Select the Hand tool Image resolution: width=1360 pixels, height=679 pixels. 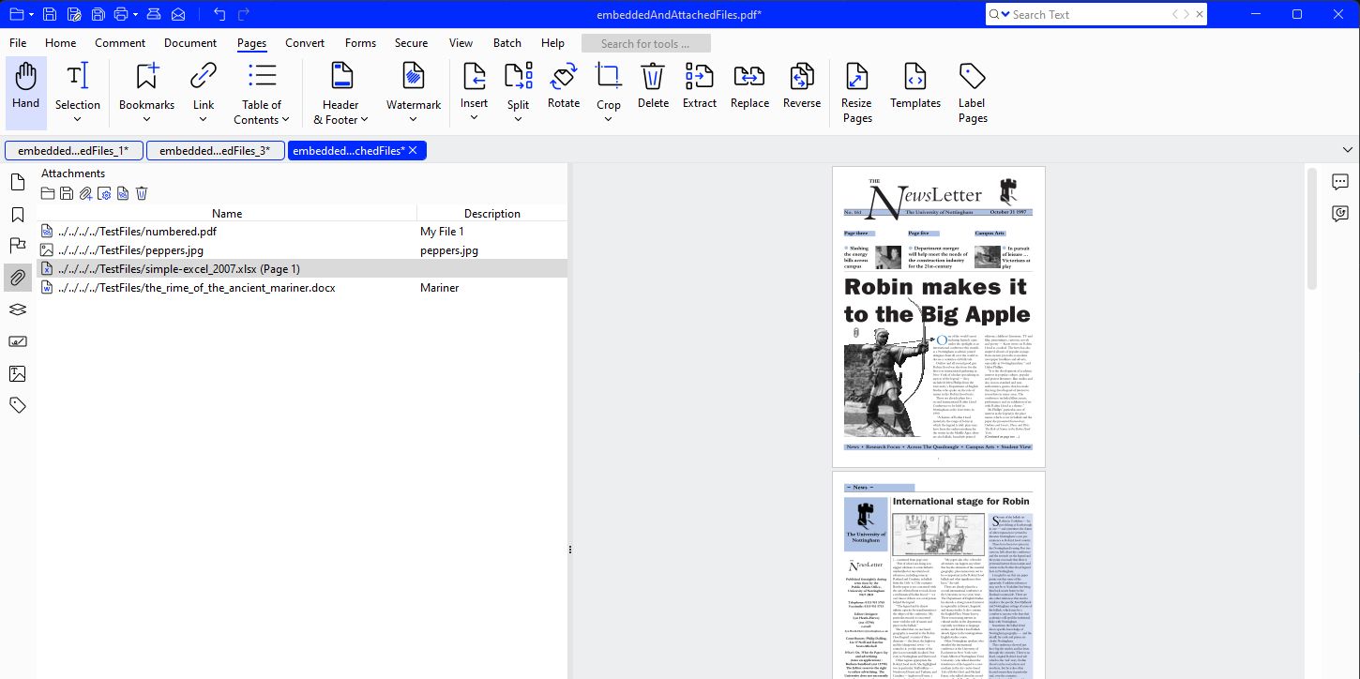click(26, 93)
